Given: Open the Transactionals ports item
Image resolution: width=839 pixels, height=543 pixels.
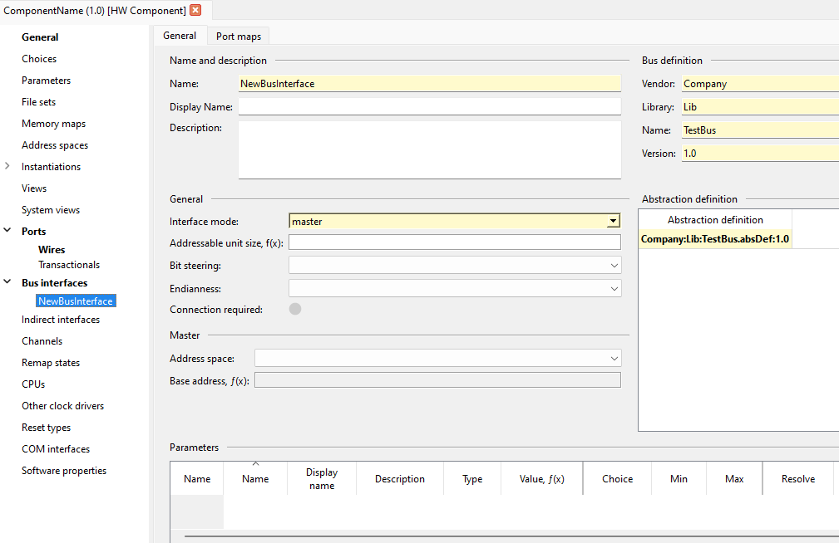Looking at the screenshot, I should pos(69,265).
